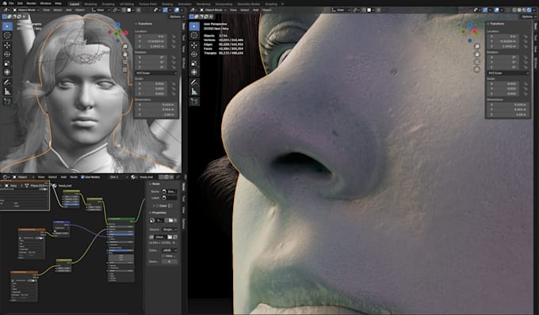Select the Select Box tool in right viewport
The image size is (539, 315).
[194, 26]
